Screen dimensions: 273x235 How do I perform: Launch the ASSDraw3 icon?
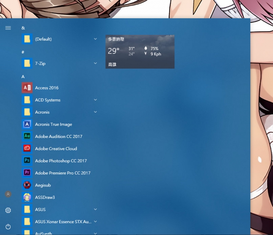click(x=27, y=197)
